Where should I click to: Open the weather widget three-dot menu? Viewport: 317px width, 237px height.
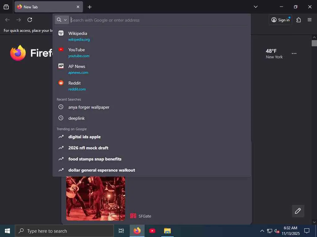294,53
